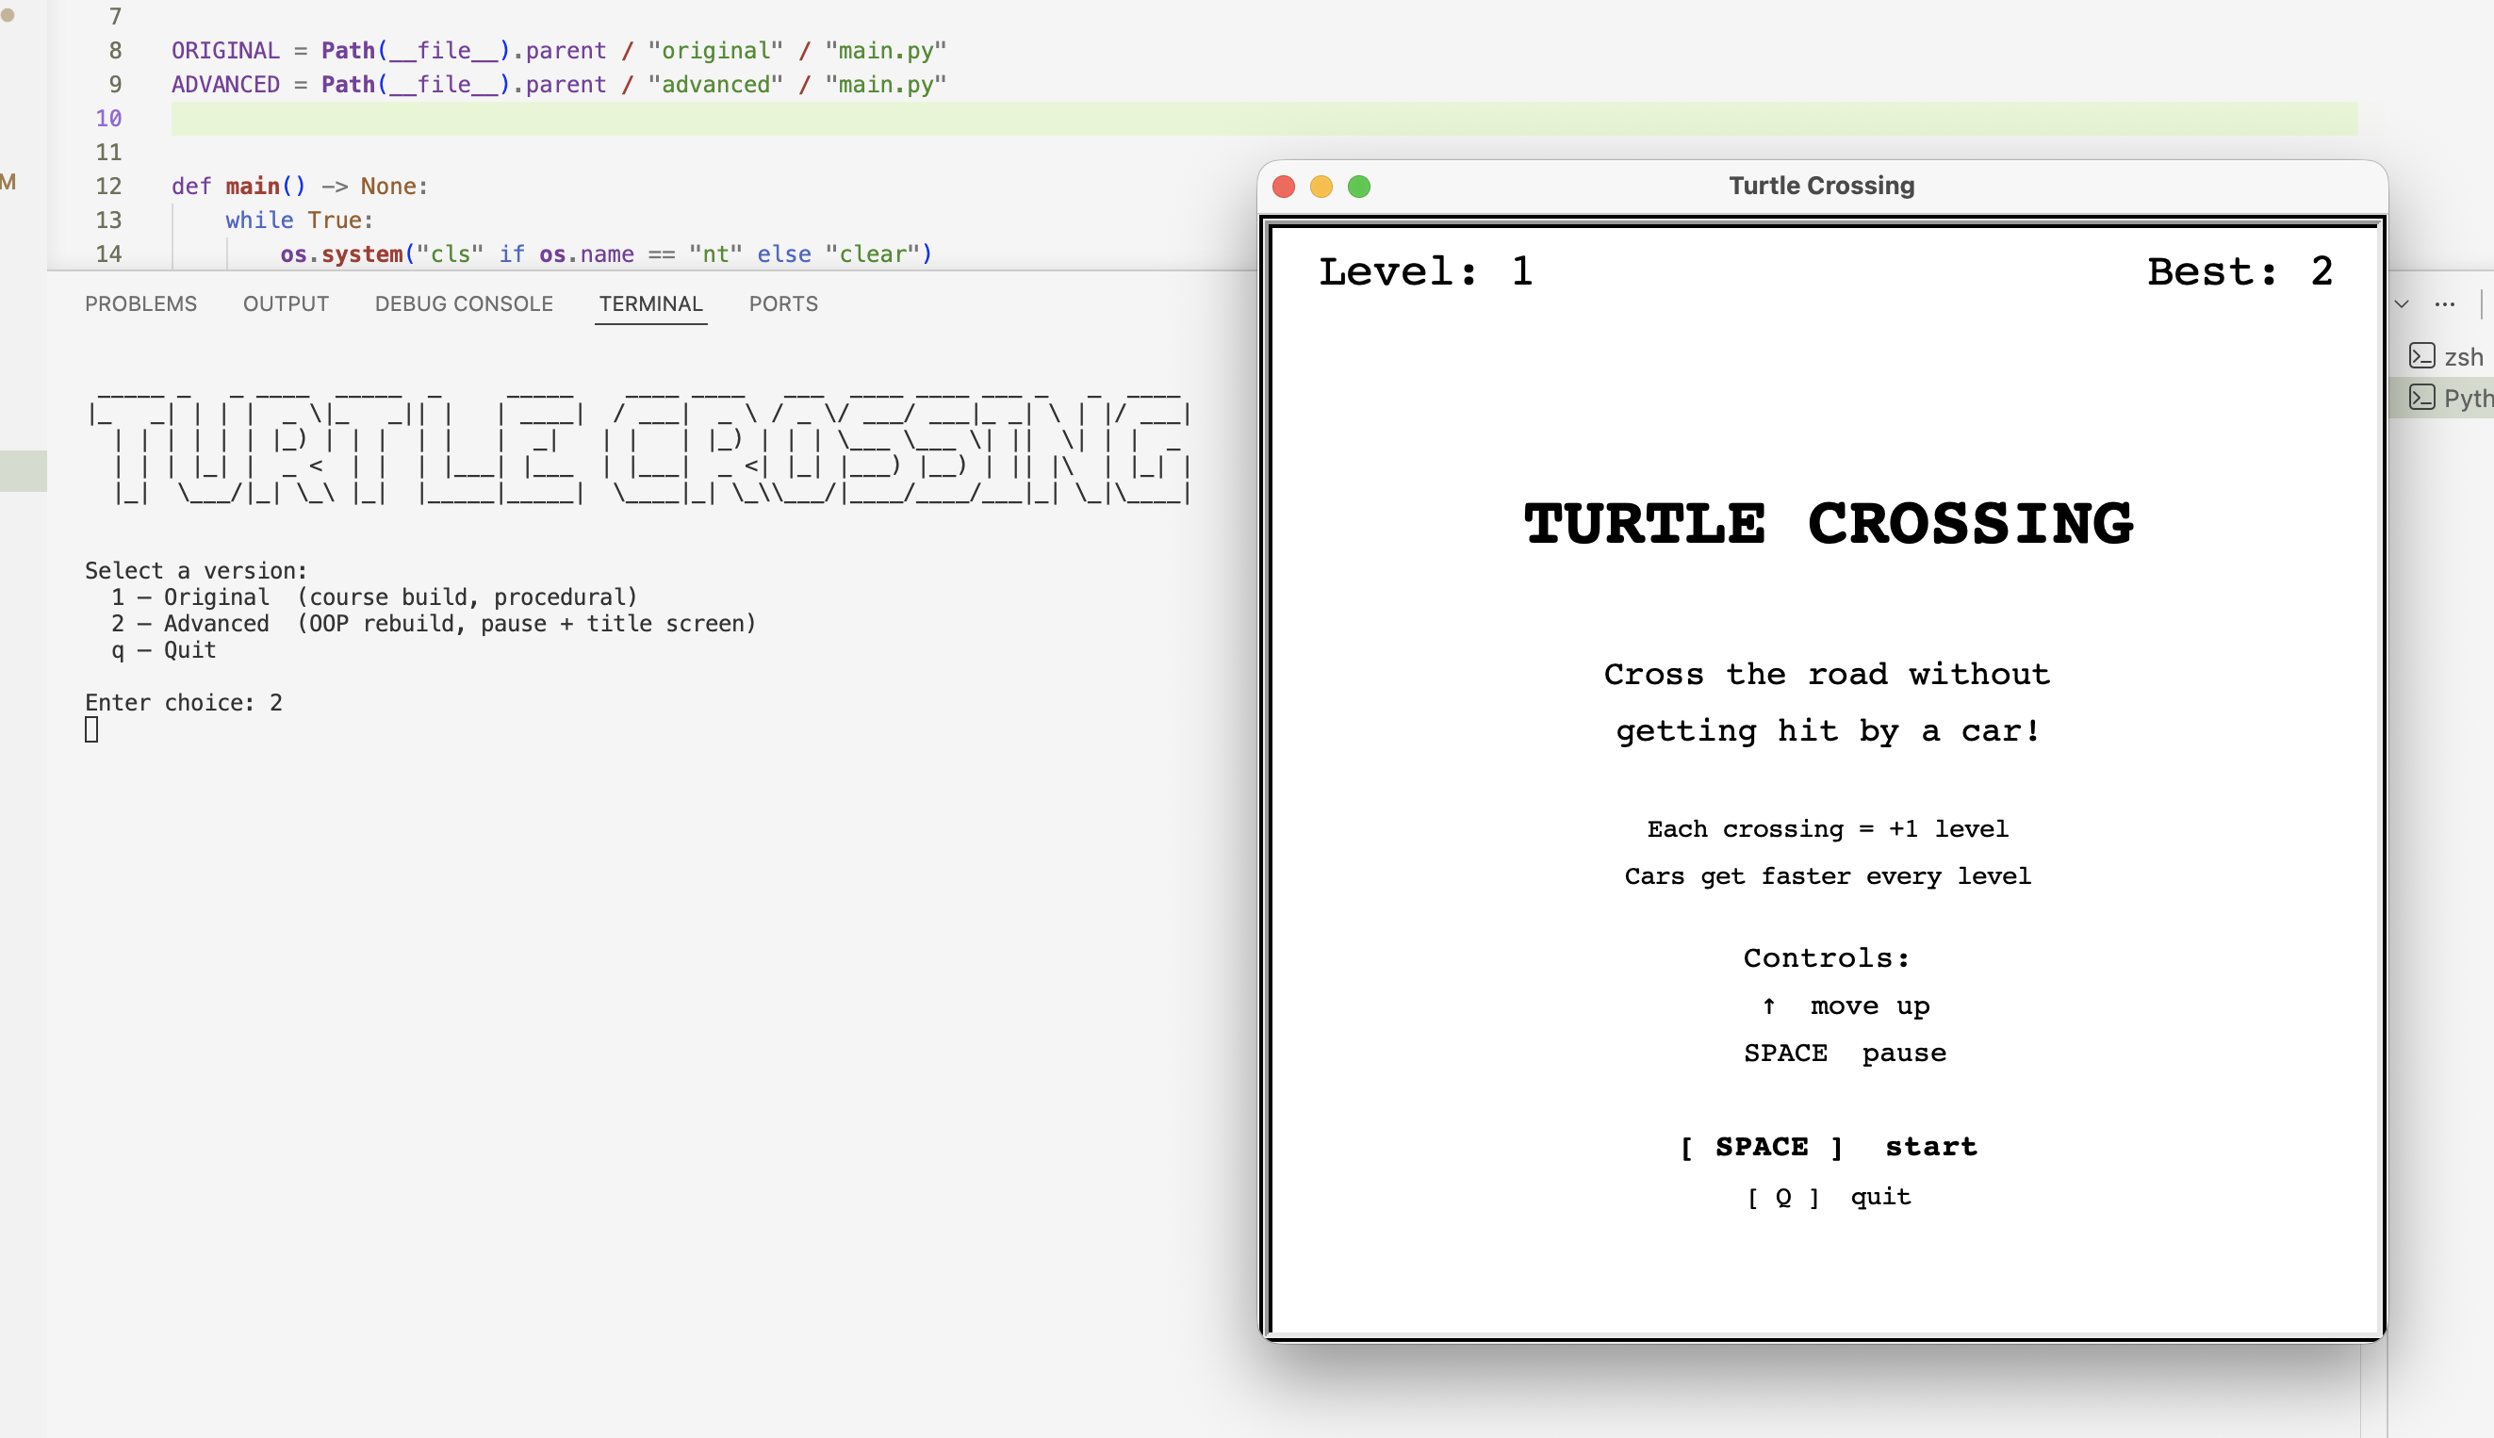Click the 'SPACE pause' control hint
Viewport: 2494px width, 1438px height.
tap(1846, 1053)
